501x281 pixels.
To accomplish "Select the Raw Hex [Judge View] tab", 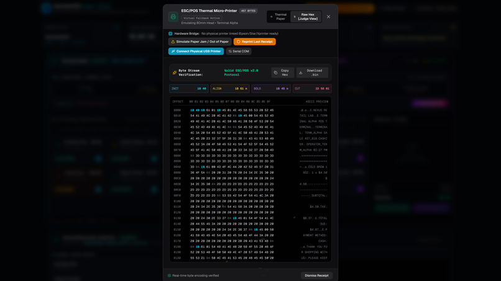I will (x=306, y=17).
